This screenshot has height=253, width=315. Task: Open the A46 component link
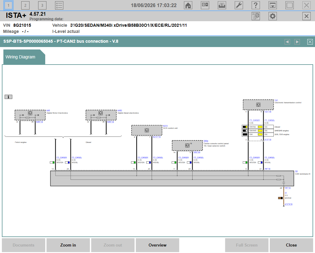click(48, 110)
